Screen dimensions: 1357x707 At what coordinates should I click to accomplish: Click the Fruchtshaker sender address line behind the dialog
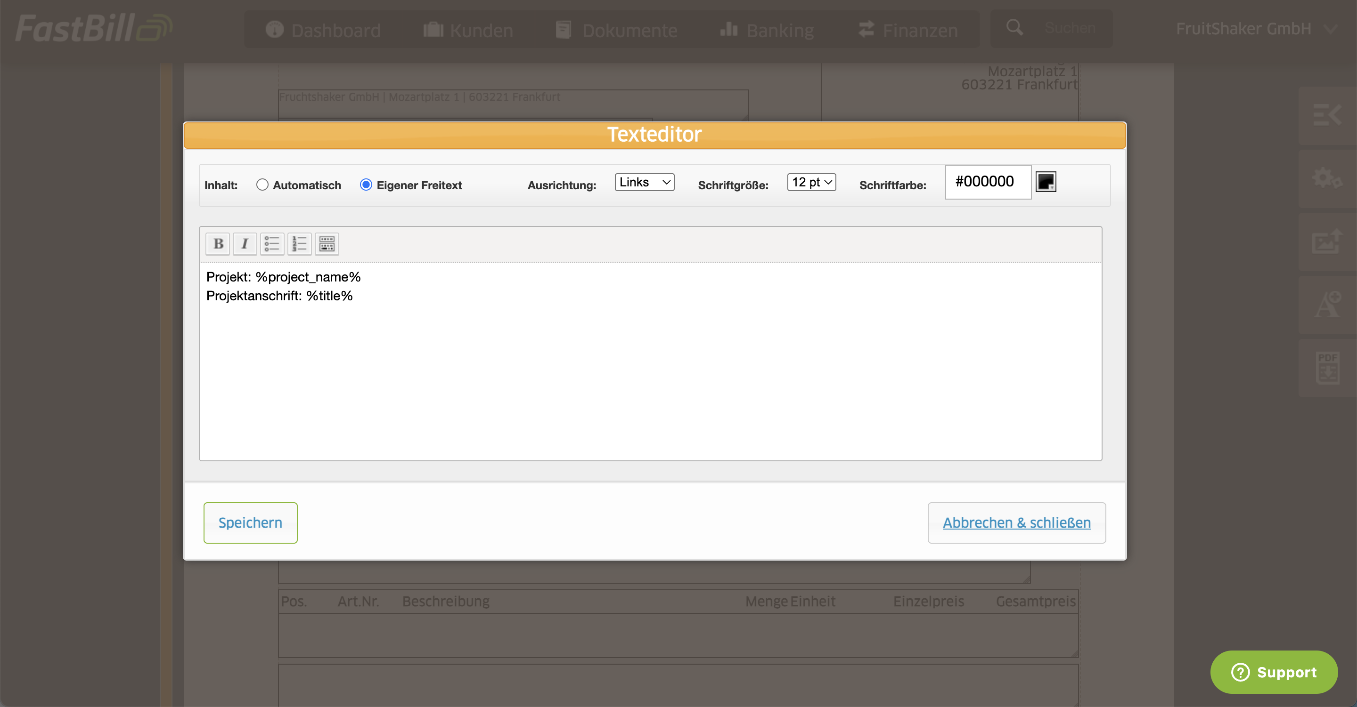pos(419,97)
